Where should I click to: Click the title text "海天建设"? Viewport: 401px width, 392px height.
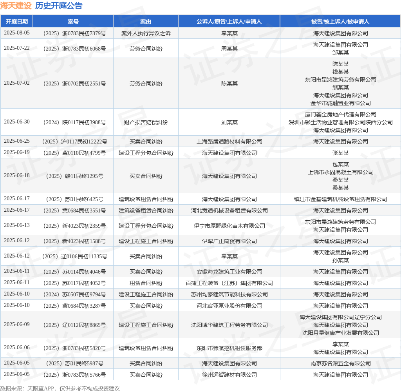16,5
